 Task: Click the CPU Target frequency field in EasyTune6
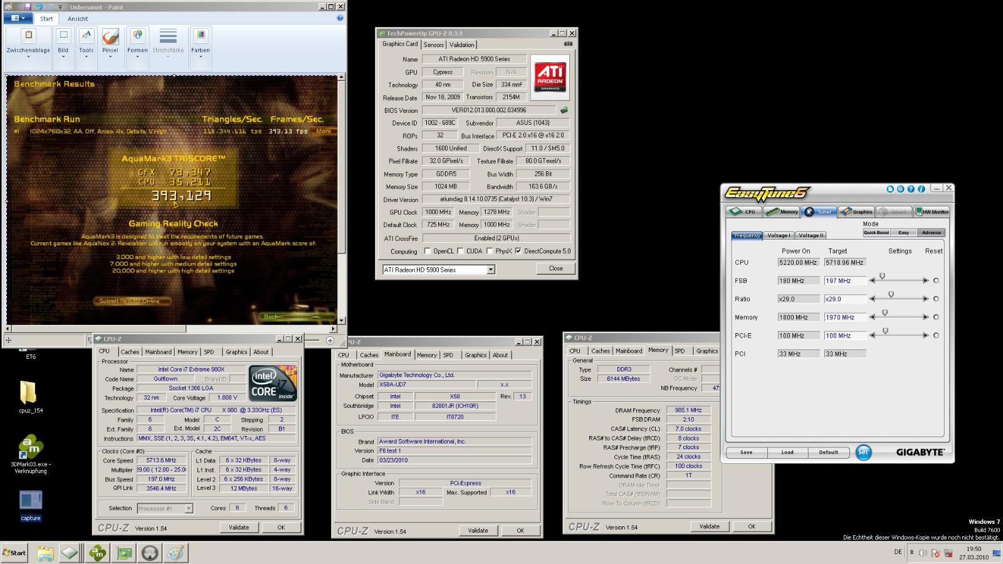click(x=845, y=262)
